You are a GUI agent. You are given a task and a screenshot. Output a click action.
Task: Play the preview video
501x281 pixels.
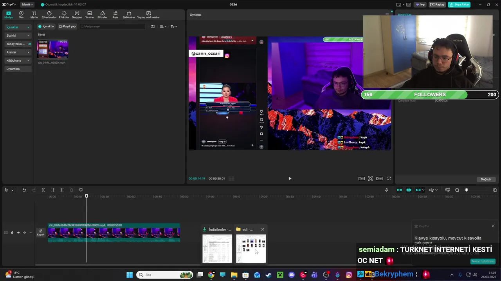click(x=290, y=178)
